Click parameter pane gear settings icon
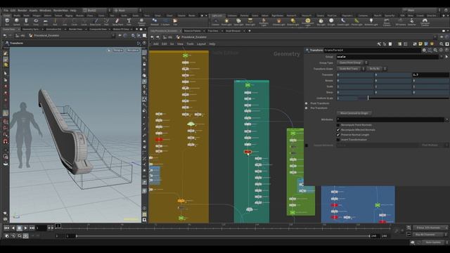450x253 pixels. point(424,50)
